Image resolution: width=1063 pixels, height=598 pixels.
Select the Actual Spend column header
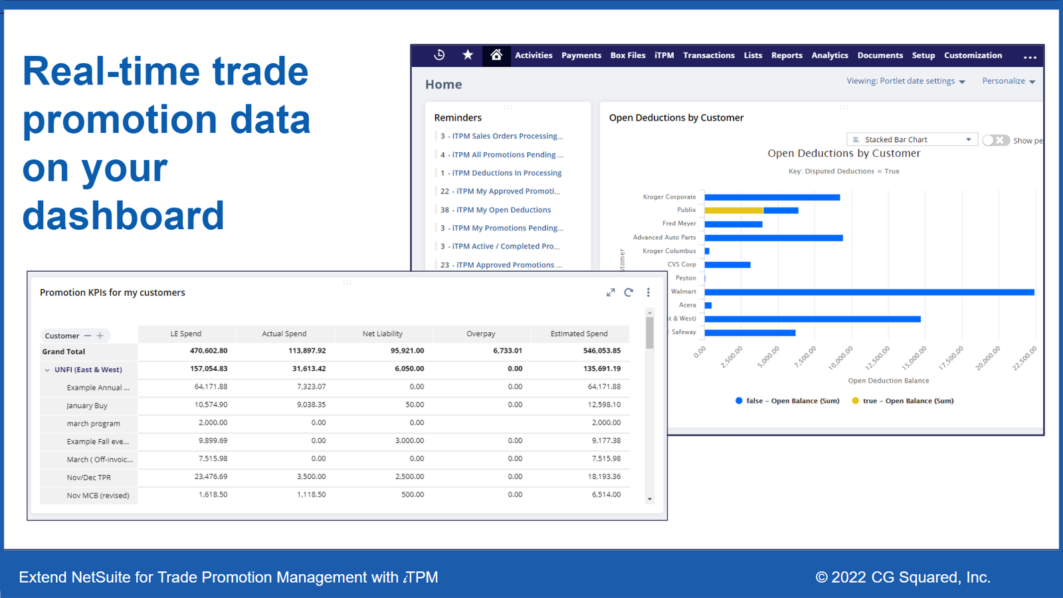click(284, 334)
